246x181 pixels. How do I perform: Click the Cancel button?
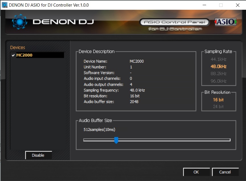[225, 172]
